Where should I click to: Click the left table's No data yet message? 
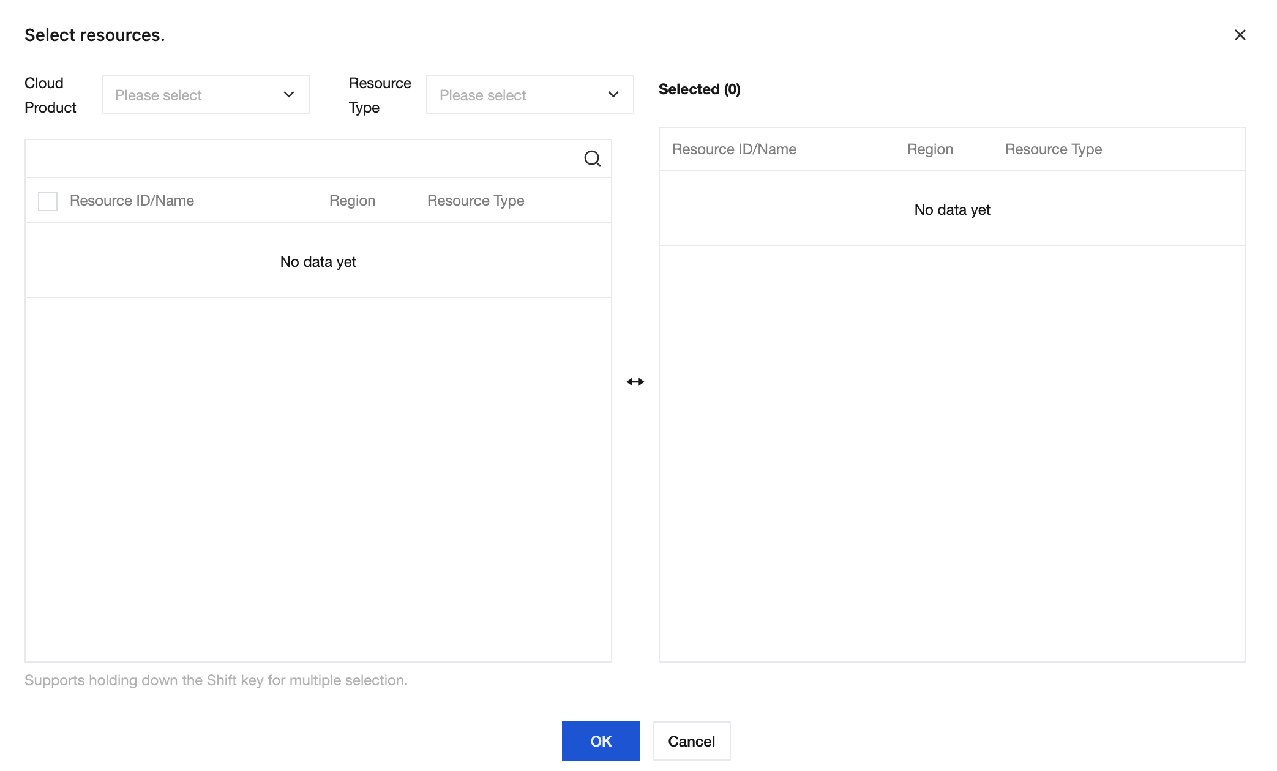tap(318, 262)
